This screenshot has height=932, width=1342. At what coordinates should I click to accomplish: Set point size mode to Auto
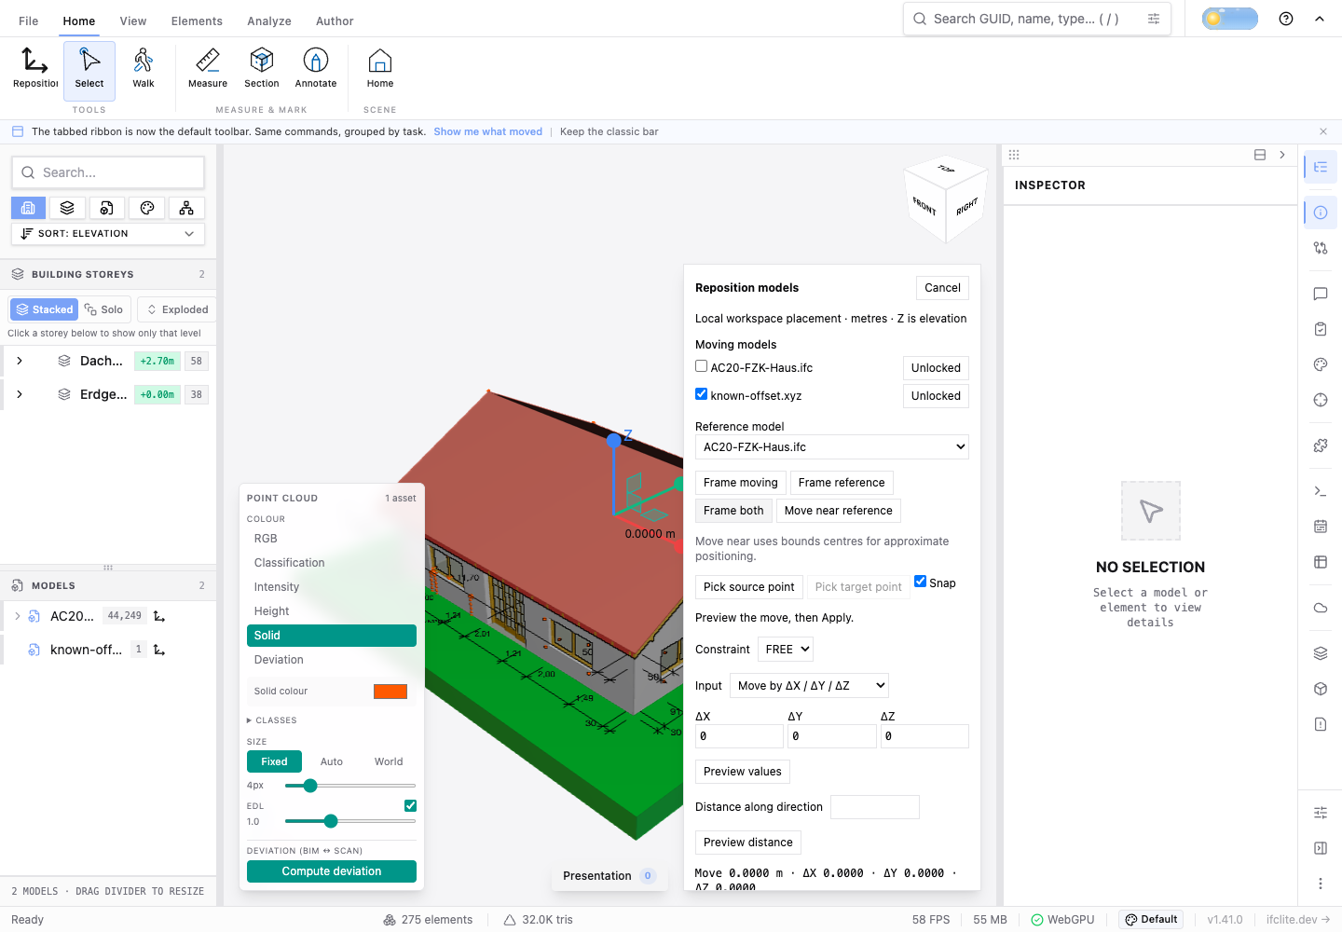(x=332, y=761)
